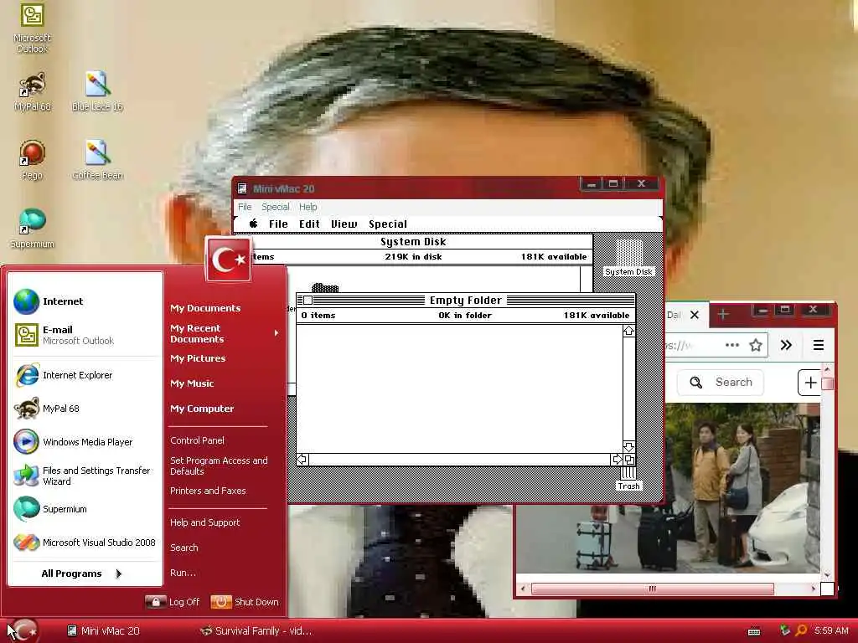Viewport: 858px width, 643px height.
Task: Click the video thumbnail of two people
Action: pyautogui.click(x=668, y=488)
